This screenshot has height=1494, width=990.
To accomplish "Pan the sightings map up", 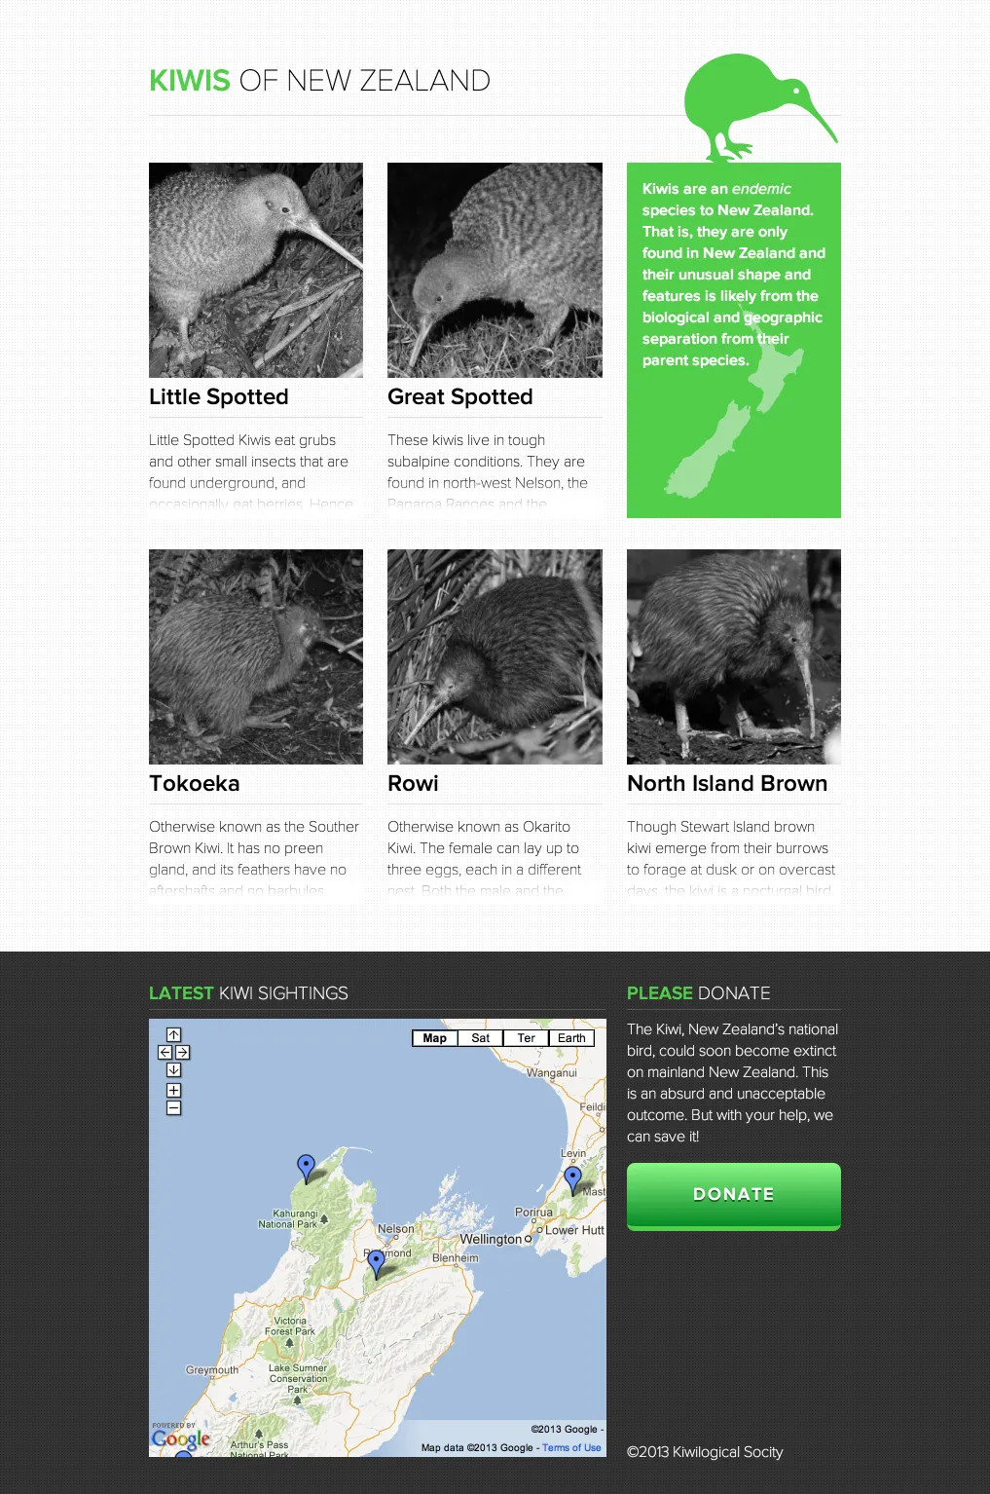I will [173, 1034].
